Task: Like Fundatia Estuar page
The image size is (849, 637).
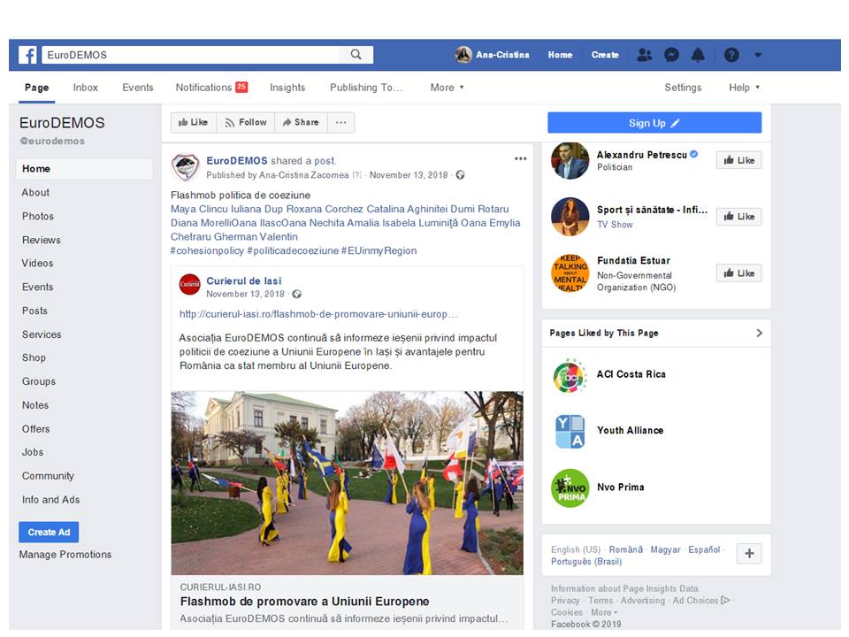Action: [x=739, y=273]
